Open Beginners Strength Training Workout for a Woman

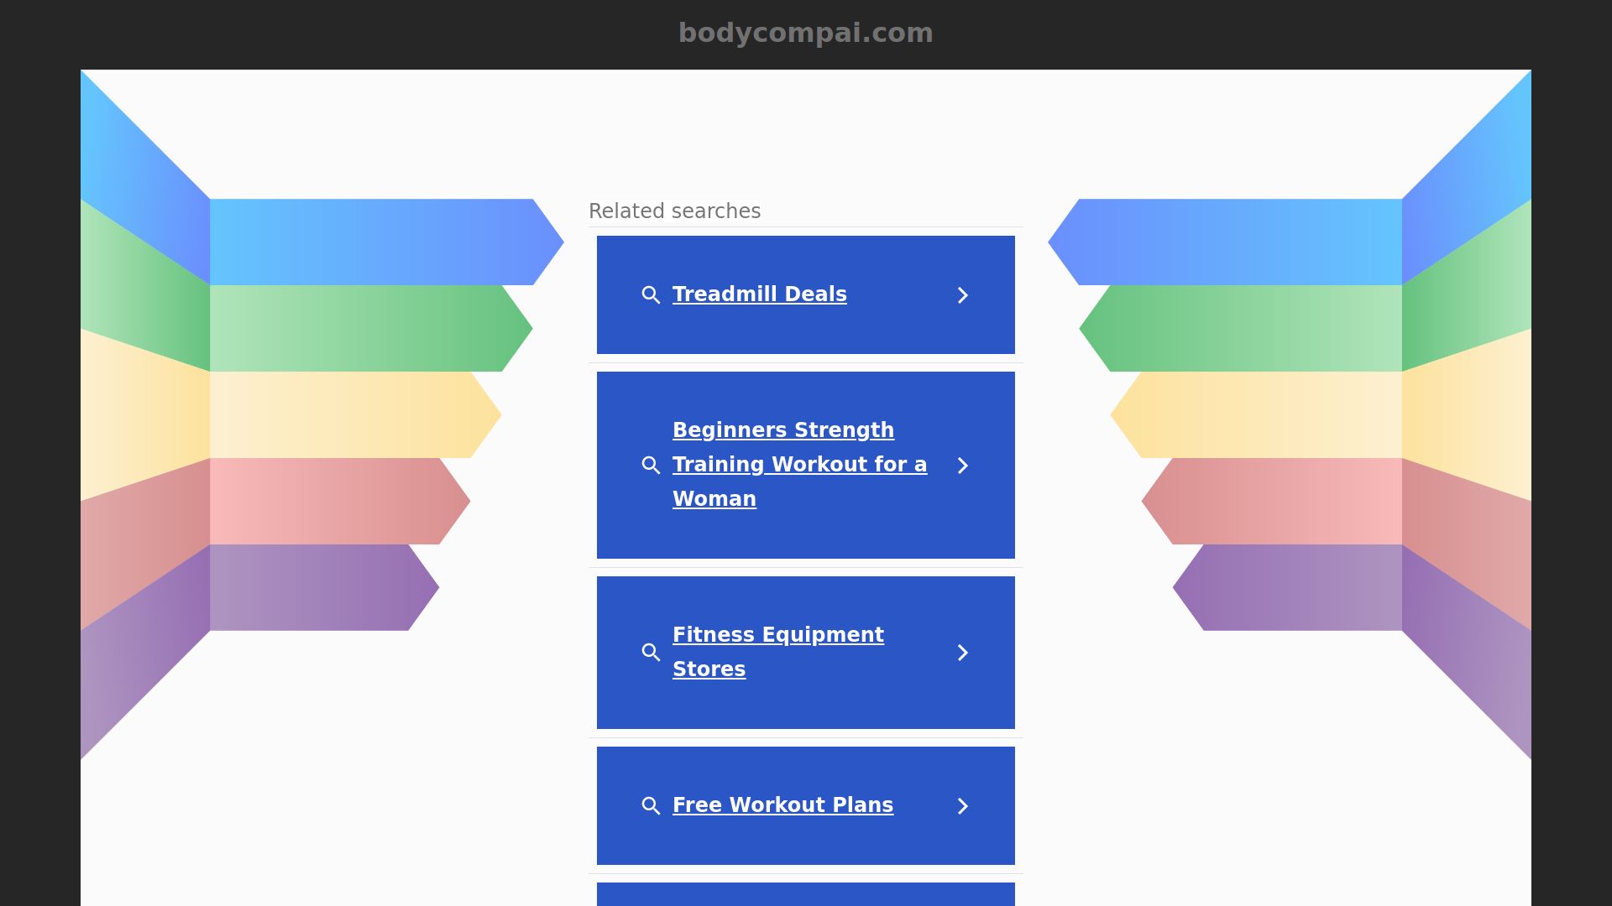(x=798, y=465)
